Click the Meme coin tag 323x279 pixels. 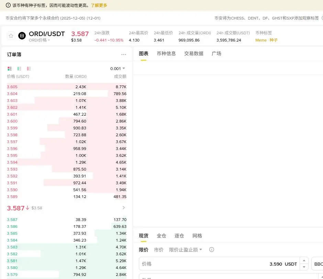click(x=261, y=40)
